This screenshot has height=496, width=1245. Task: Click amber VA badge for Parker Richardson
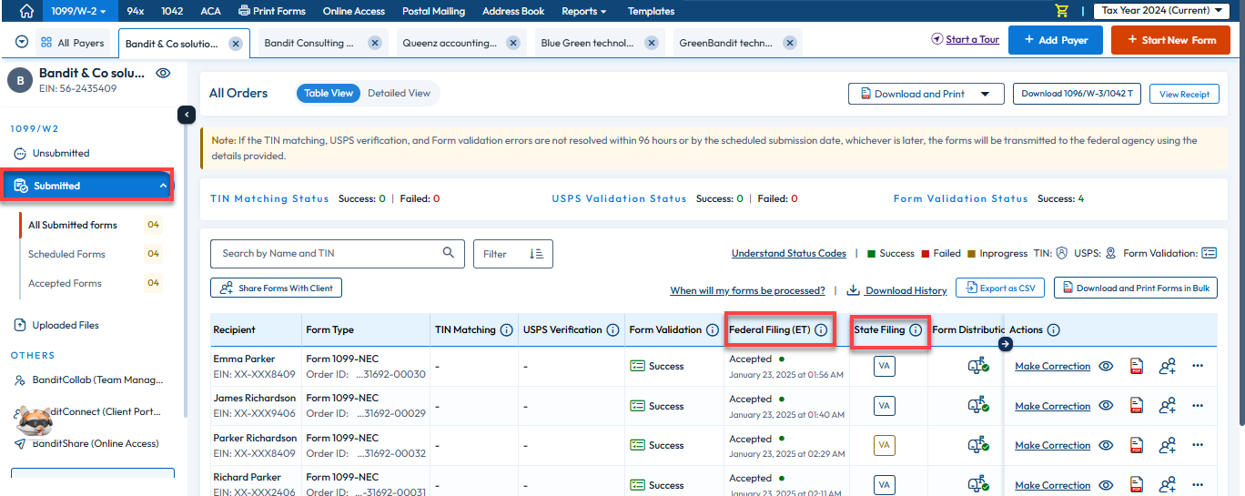pyautogui.click(x=885, y=446)
